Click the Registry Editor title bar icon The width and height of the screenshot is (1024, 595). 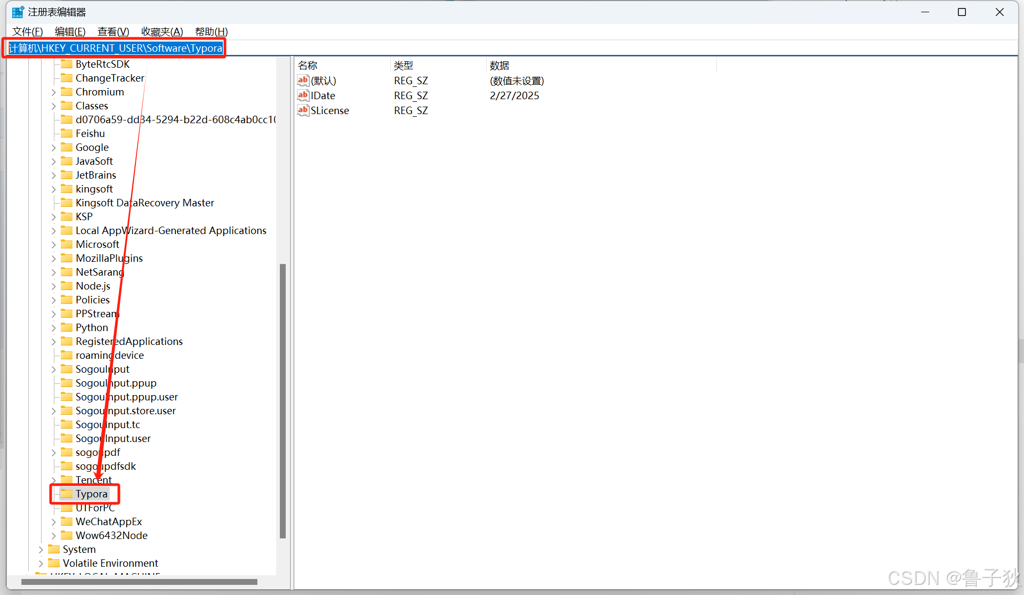[18, 12]
